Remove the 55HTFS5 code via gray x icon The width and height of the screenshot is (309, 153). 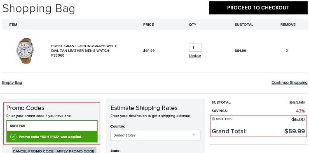(213, 119)
